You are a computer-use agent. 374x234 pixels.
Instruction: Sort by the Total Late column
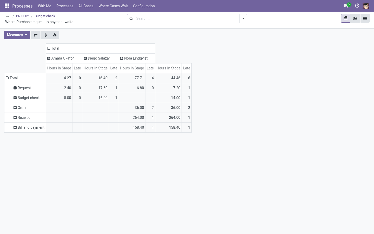point(186,68)
